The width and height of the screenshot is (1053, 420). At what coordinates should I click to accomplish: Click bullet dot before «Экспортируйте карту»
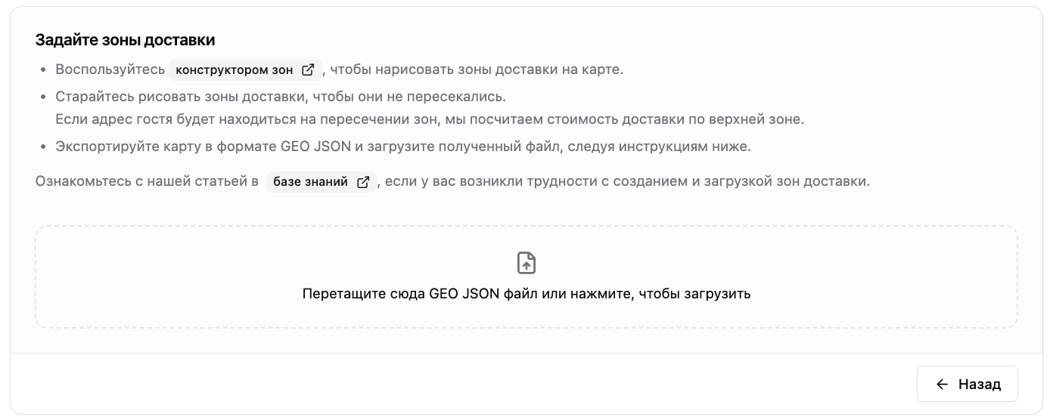point(42,147)
